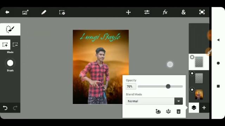Click the Blend Mode label
Viewport: 225px width, 126px height.
click(134, 94)
